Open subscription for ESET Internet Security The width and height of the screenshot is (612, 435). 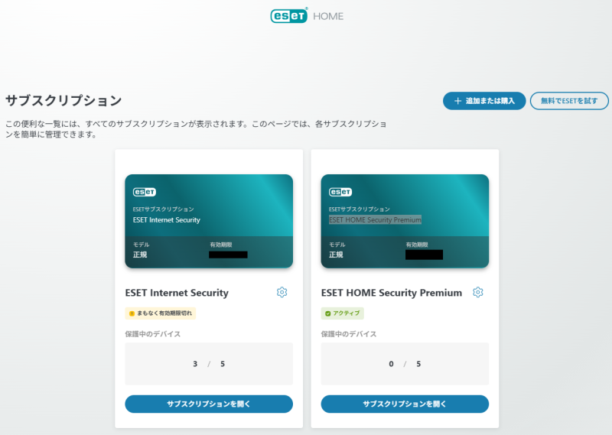(x=209, y=404)
